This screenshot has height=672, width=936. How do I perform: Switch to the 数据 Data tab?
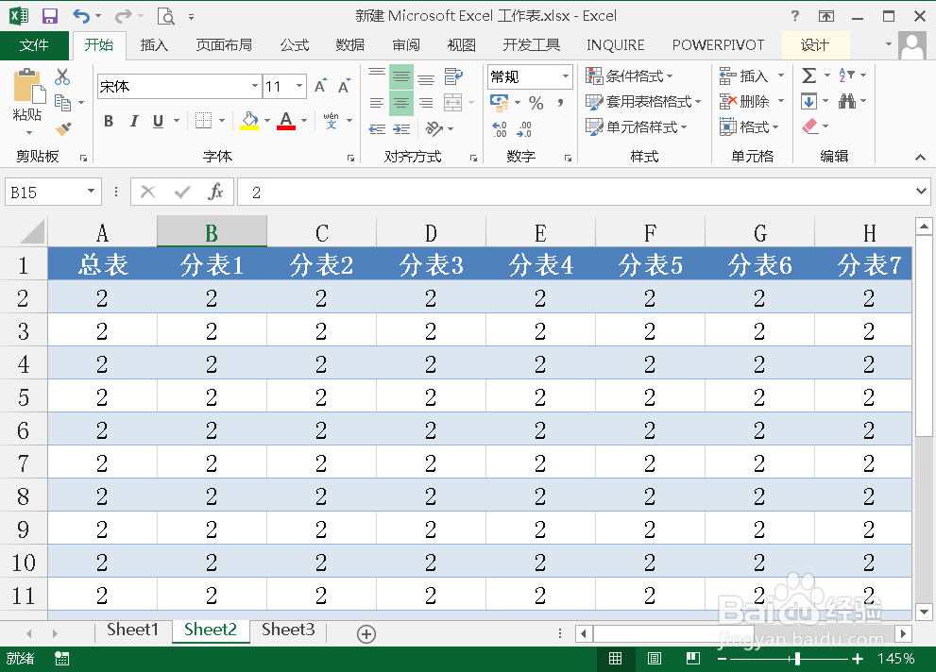click(x=349, y=45)
